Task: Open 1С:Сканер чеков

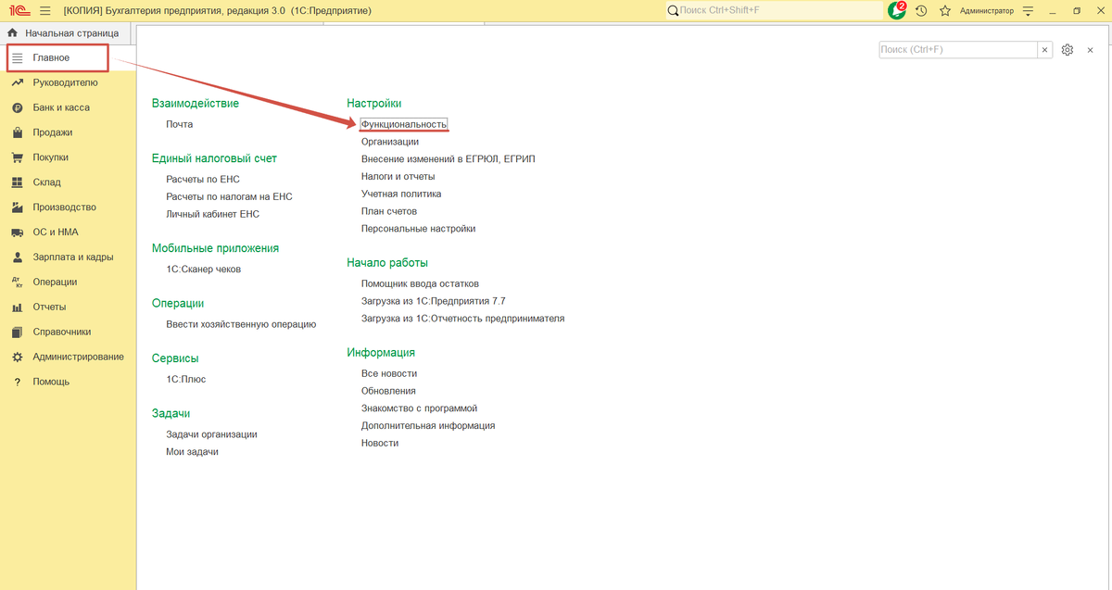Action: [204, 270]
